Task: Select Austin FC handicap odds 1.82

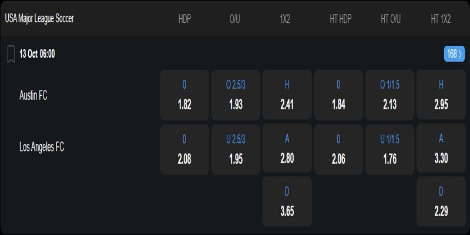Action: pyautogui.click(x=184, y=95)
